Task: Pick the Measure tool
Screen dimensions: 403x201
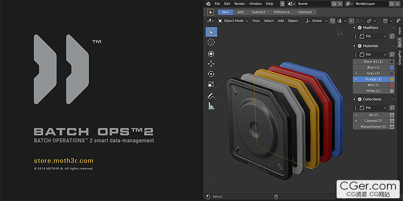Action: (211, 106)
